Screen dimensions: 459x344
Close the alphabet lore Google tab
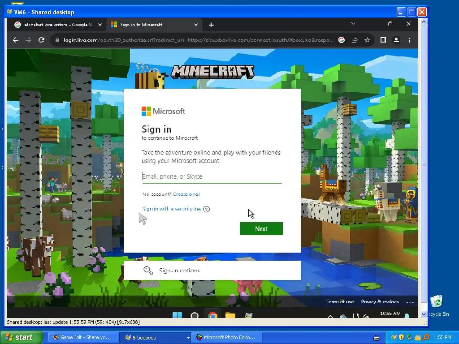pos(100,25)
